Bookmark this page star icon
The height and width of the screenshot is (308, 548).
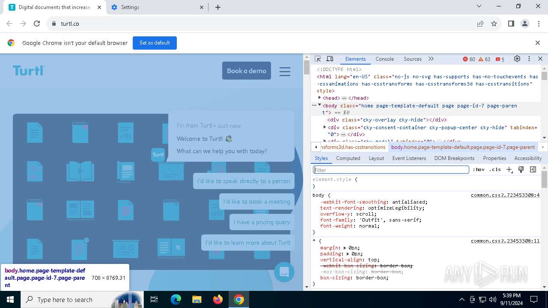[x=494, y=24]
